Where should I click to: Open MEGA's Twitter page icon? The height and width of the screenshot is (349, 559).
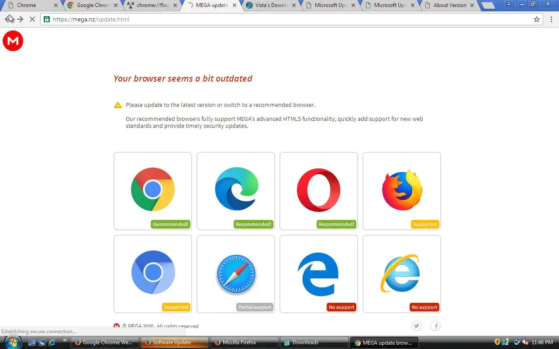417,326
